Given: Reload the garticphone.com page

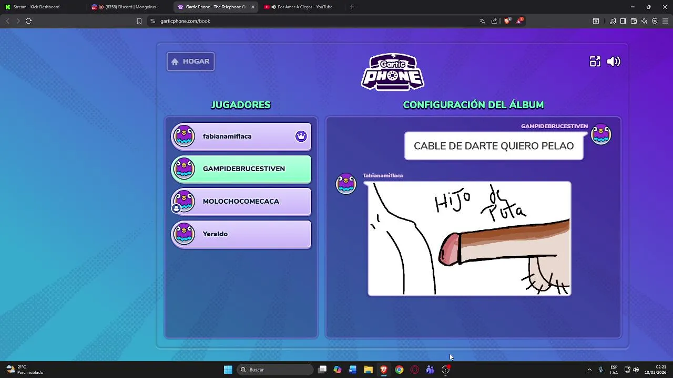Looking at the screenshot, I should (x=28, y=21).
